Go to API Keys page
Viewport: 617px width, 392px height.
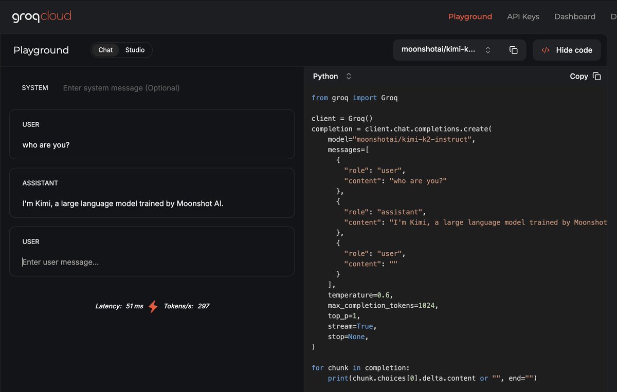pos(523,16)
